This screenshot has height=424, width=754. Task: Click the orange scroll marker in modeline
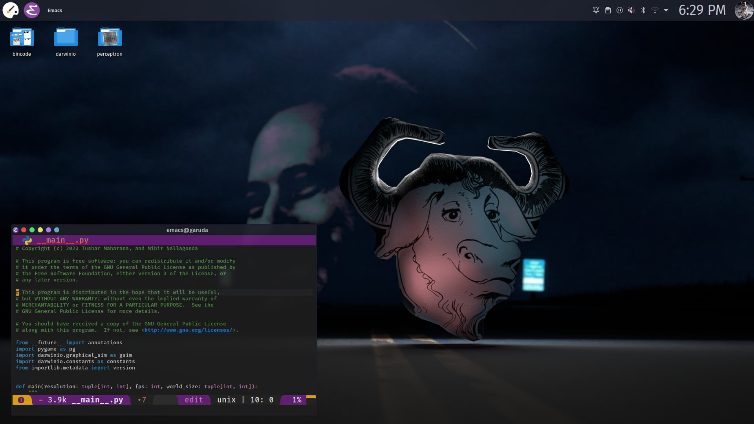[311, 397]
